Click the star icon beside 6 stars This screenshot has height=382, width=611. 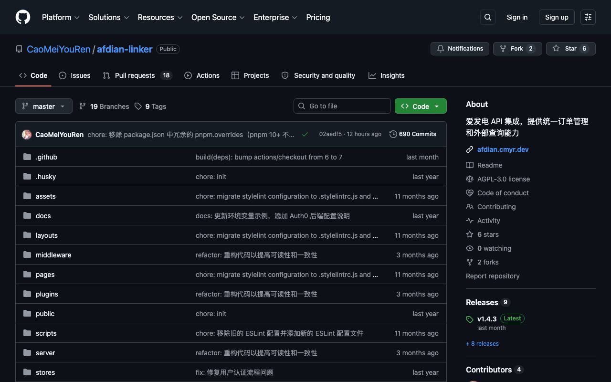click(x=470, y=234)
